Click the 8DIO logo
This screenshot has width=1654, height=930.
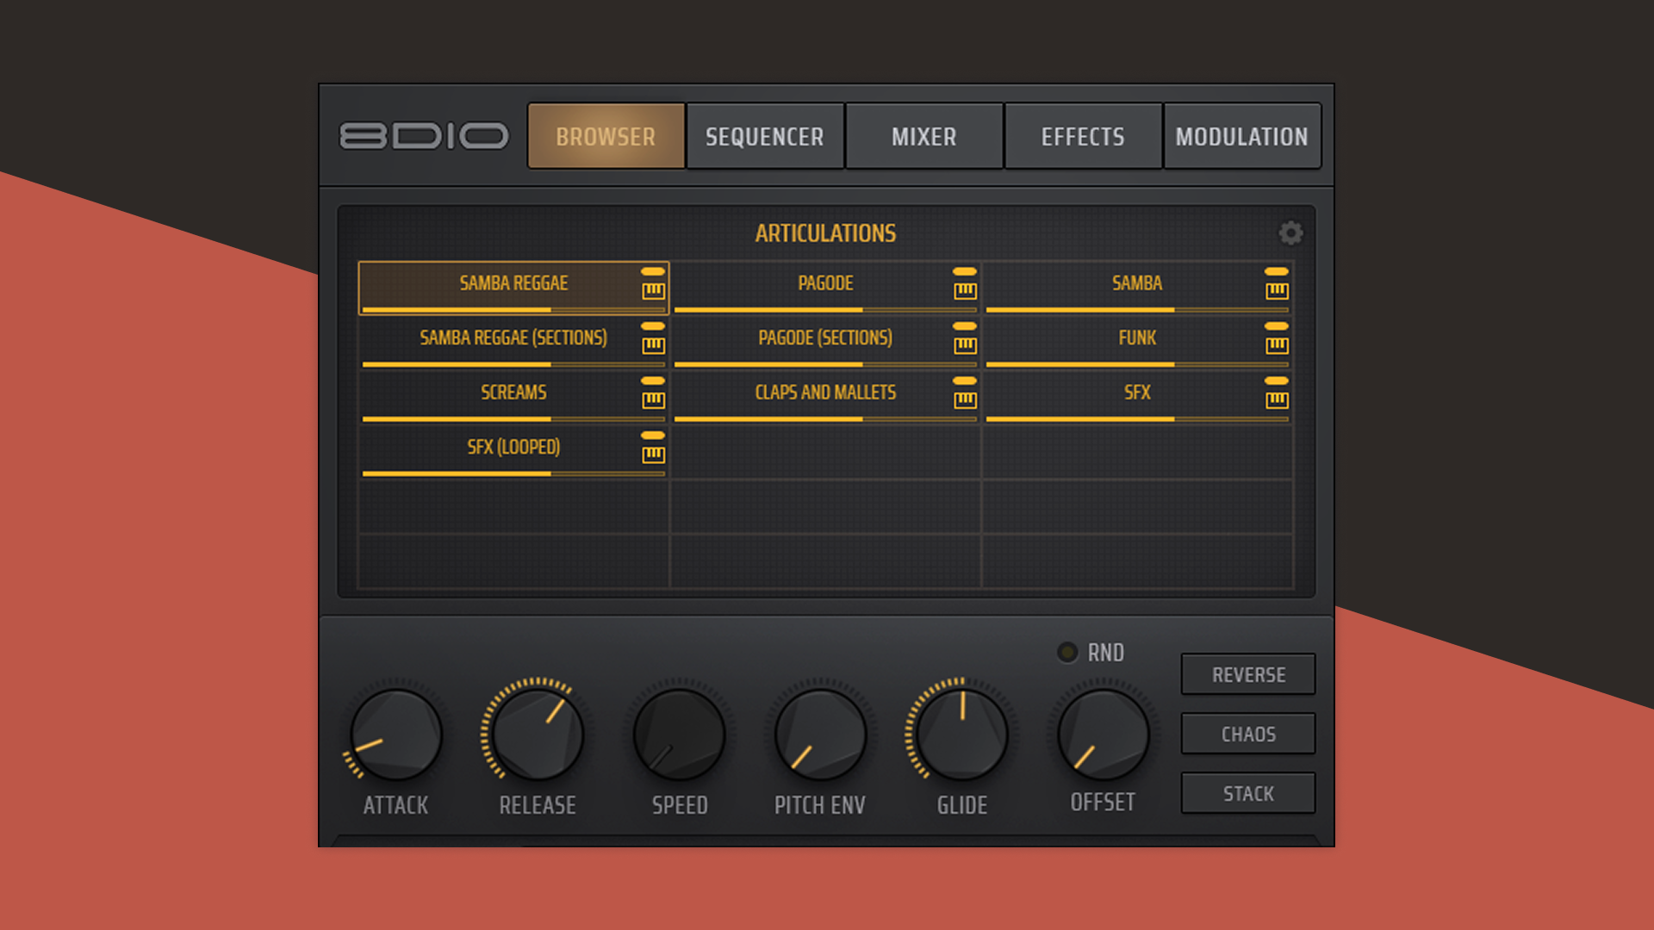pyautogui.click(x=424, y=136)
